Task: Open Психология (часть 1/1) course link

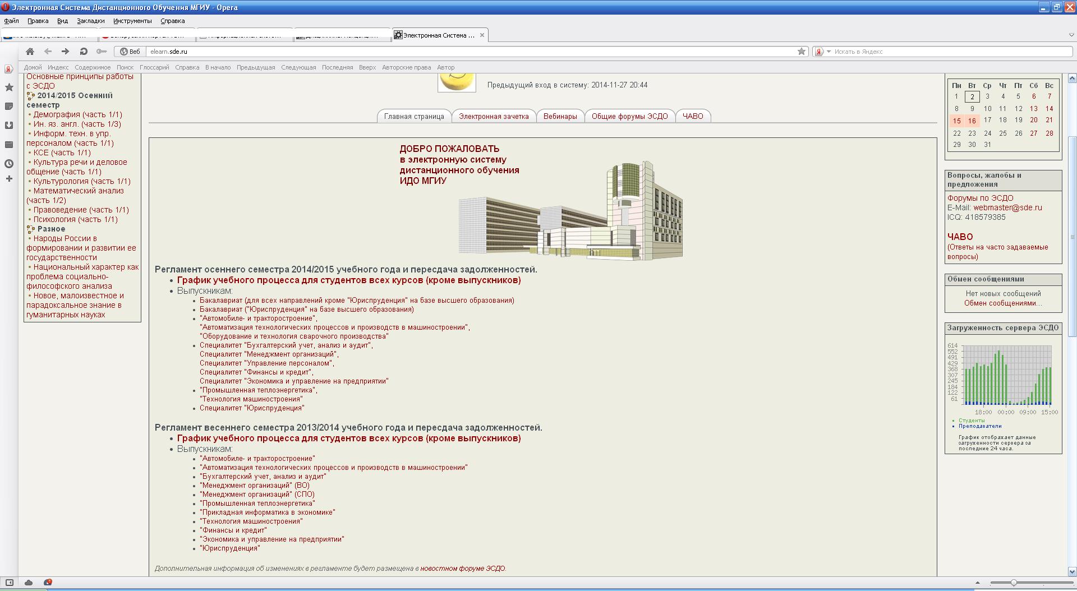Action: (75, 219)
